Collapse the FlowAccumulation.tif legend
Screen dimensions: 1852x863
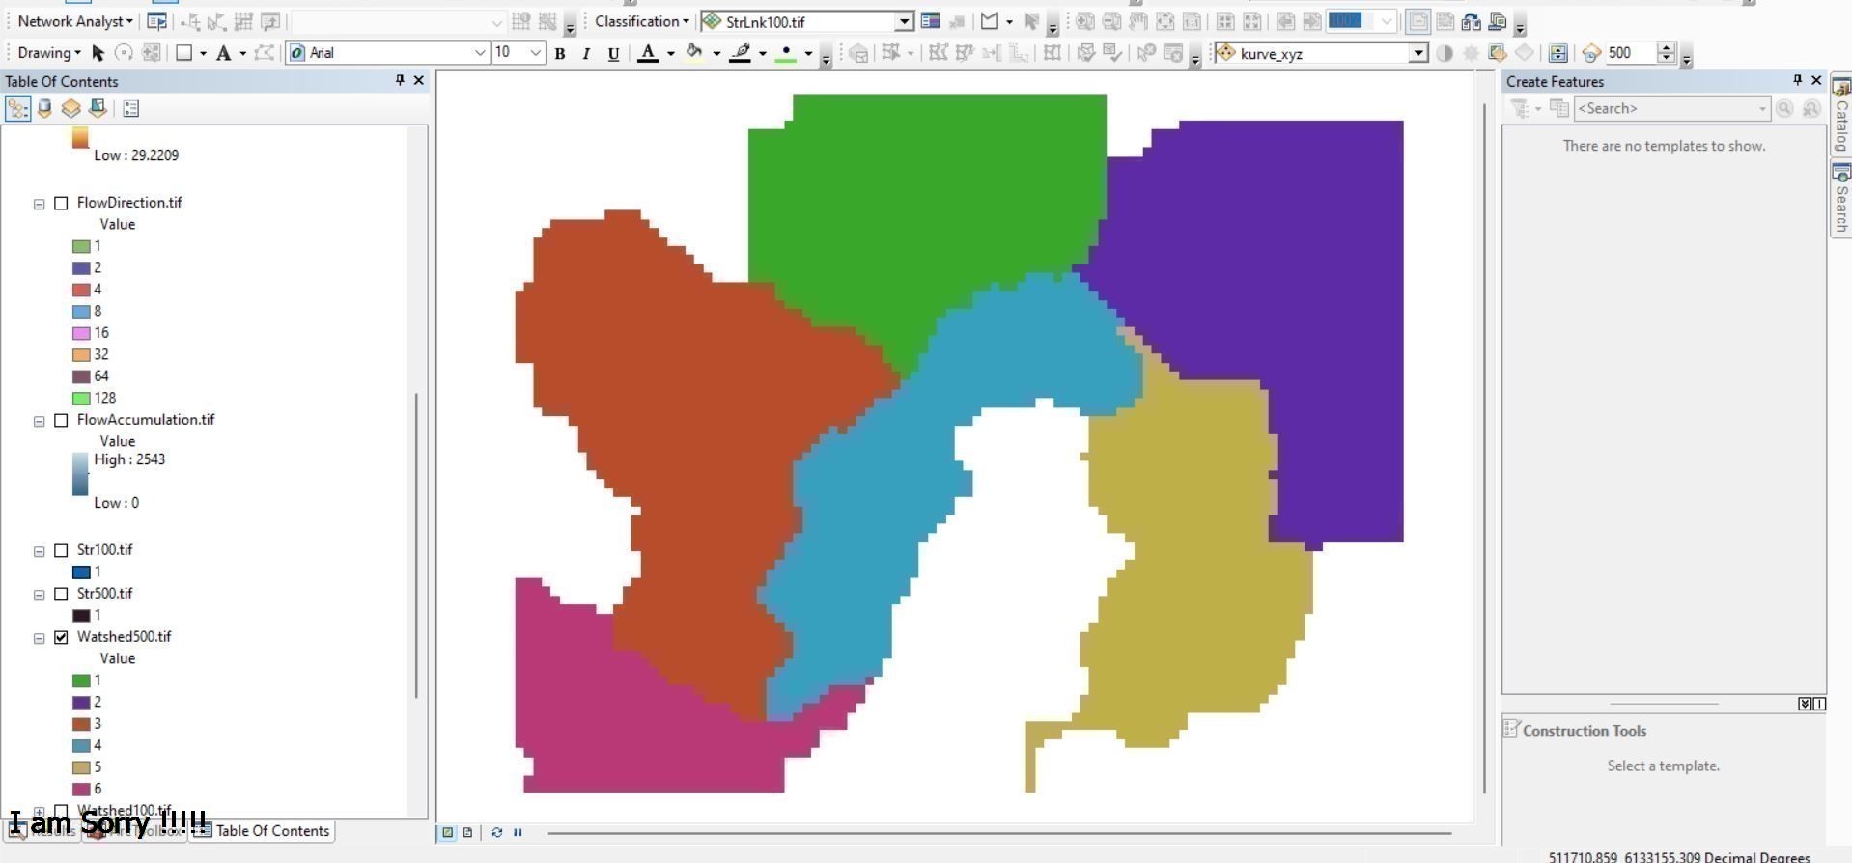coord(40,421)
